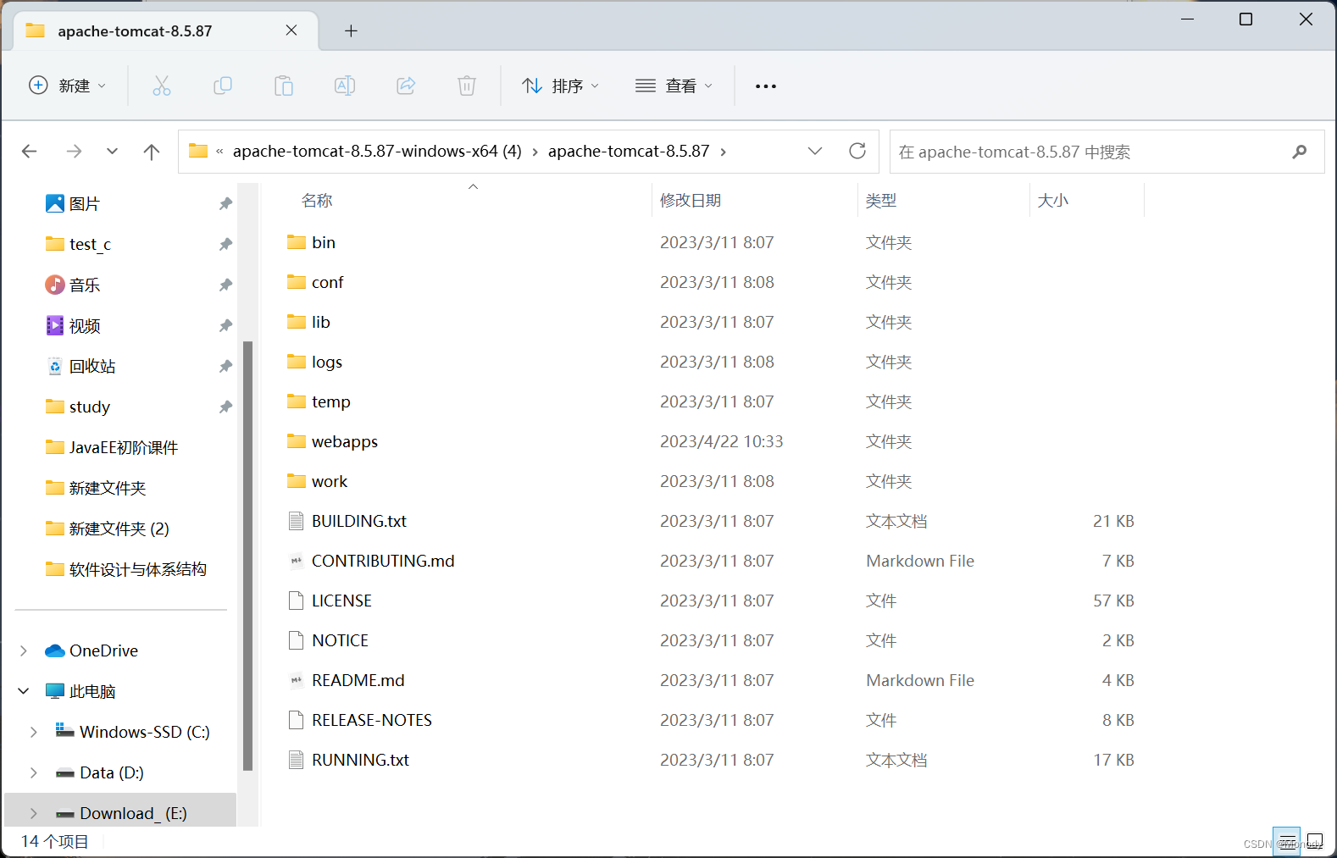
Task: Unpin study using its pin icon
Action: pos(225,407)
